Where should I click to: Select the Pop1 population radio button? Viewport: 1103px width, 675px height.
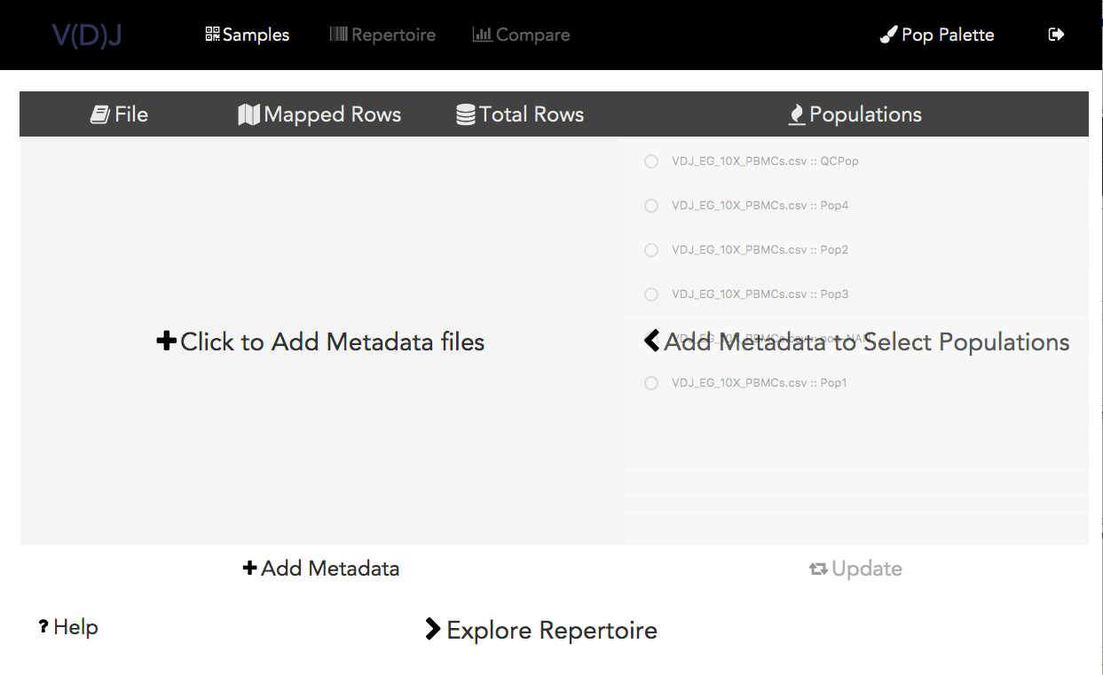pos(650,383)
